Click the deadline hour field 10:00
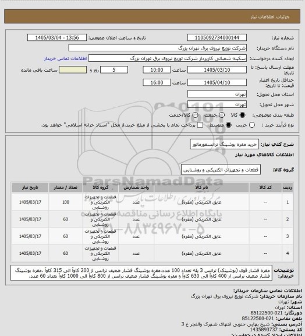Image resolution: width=305 pixels, height=336 pixels. [157, 70]
